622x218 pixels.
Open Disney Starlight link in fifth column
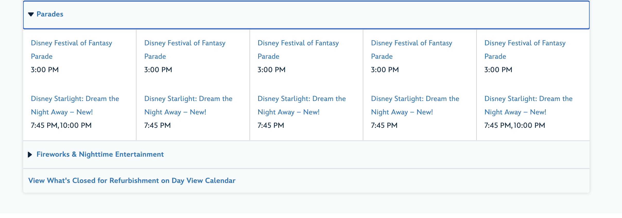(528, 99)
